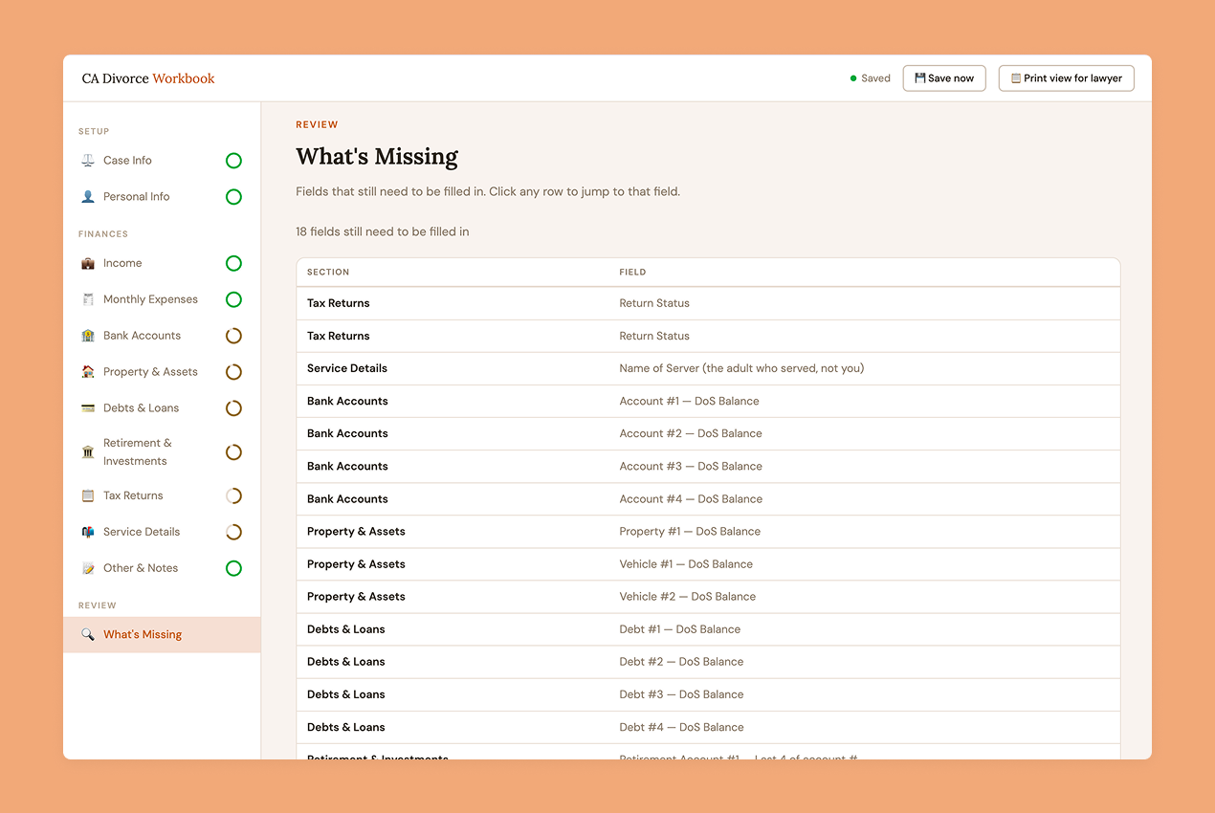Screen dimensions: 1215x813
Task: Click the notepad icon beside Tax Returns
Action: 88,495
